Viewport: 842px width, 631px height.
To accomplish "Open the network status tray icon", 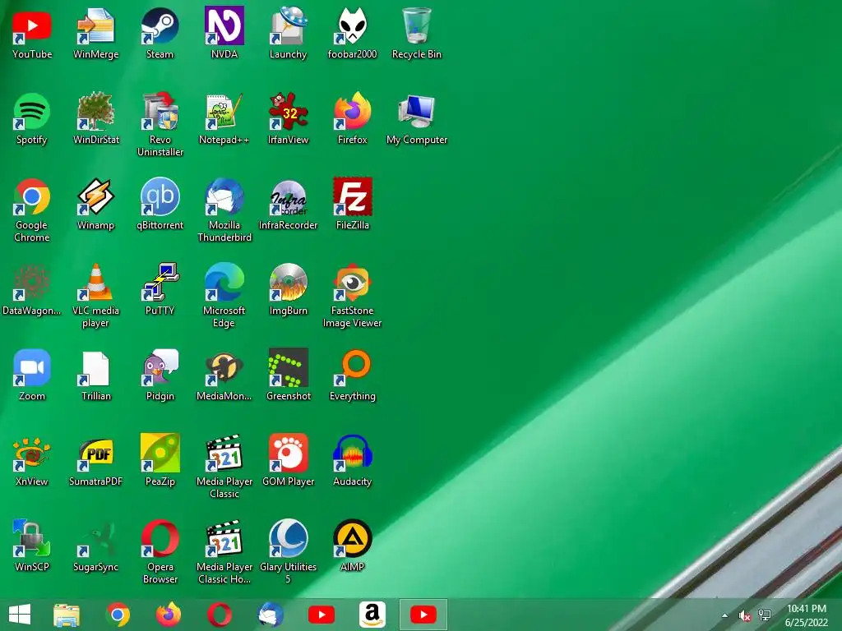I will 765,615.
